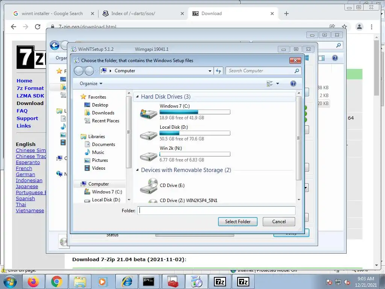Select Windows 7 (C:) in navigation tree
The image size is (385, 289).
pyautogui.click(x=107, y=192)
